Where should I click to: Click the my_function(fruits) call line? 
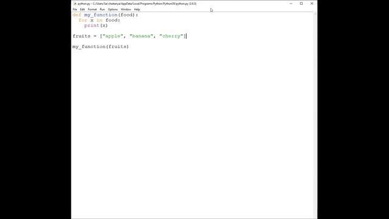(x=100, y=47)
